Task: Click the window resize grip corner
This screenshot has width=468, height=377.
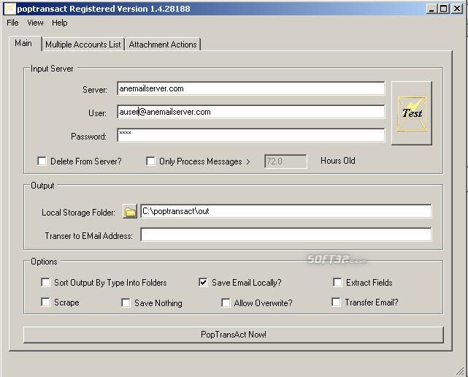Action: coord(460,371)
